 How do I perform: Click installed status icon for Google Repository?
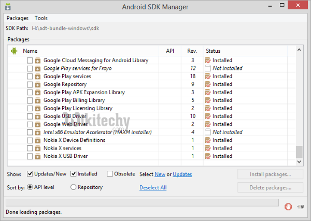(208, 84)
